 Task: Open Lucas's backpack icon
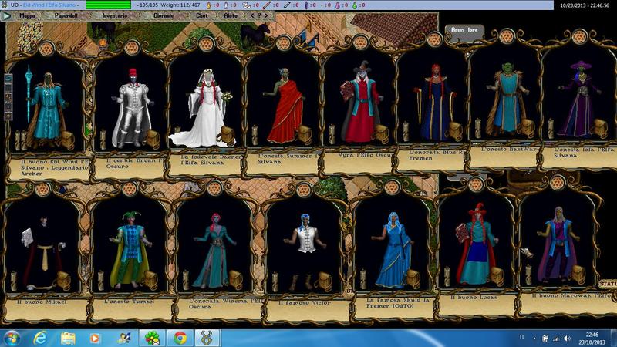click(497, 276)
